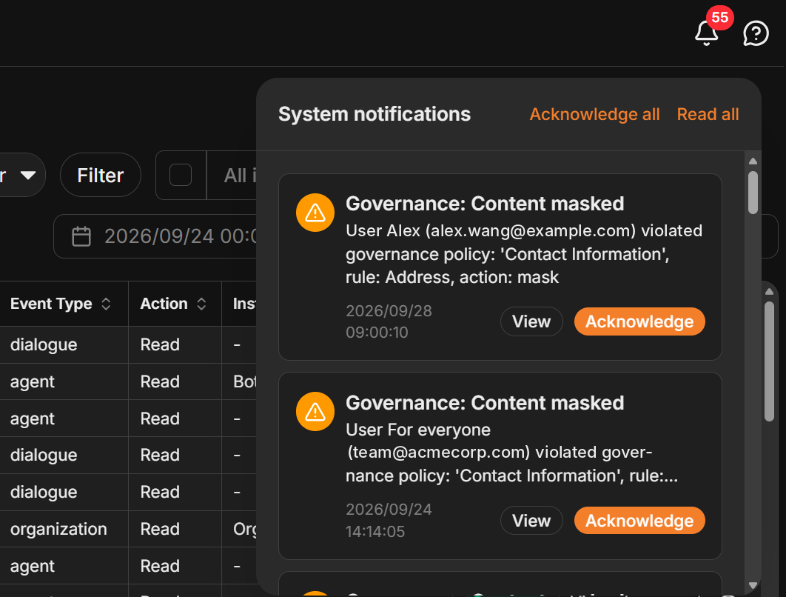Open the notifications bell with 55 badge
The image size is (786, 597).
(x=707, y=33)
